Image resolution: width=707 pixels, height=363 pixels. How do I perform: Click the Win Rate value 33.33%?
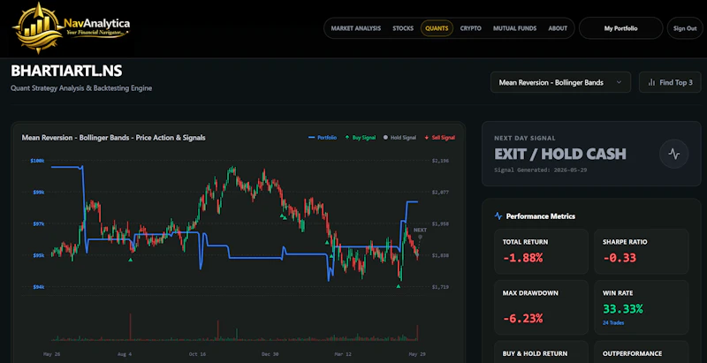tap(622, 309)
